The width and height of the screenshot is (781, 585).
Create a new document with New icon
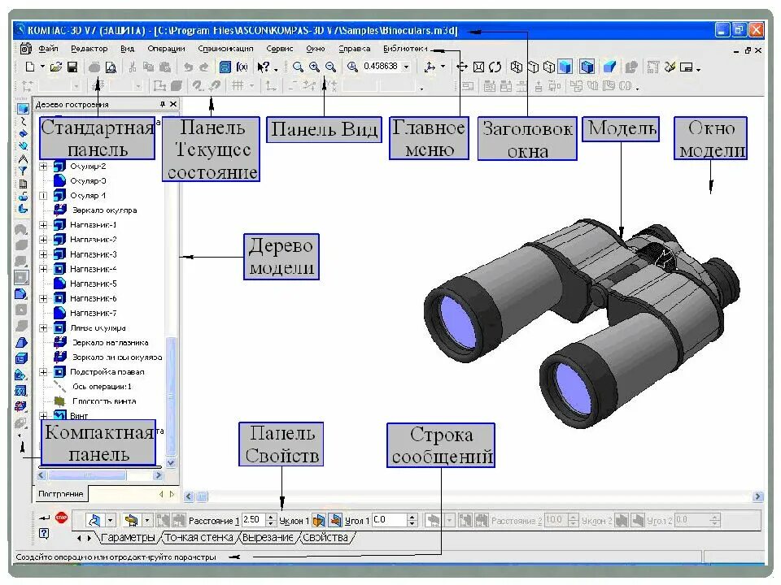(30, 67)
